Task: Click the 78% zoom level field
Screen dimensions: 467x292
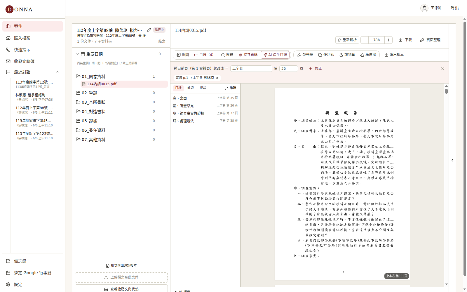Action: 377,40
